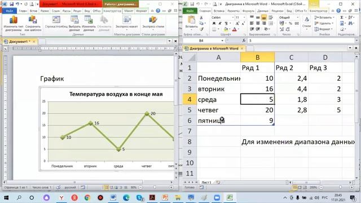The height and width of the screenshot is (203, 361).
Task: Click the fill color bucket in Excel
Action: [226, 29]
